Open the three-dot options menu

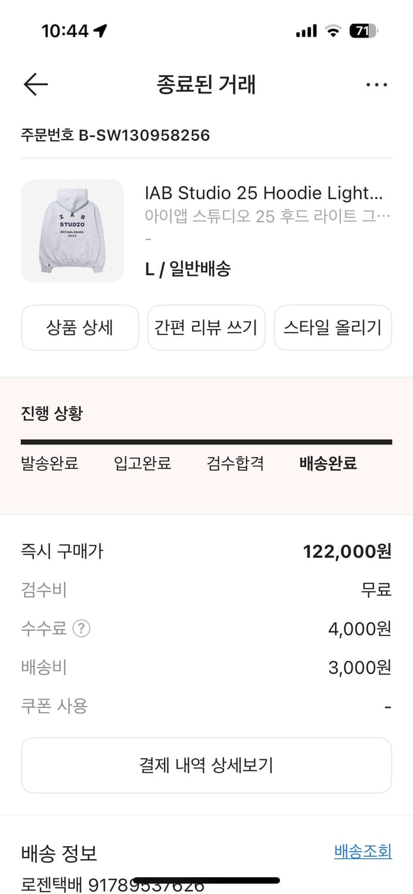(x=377, y=84)
